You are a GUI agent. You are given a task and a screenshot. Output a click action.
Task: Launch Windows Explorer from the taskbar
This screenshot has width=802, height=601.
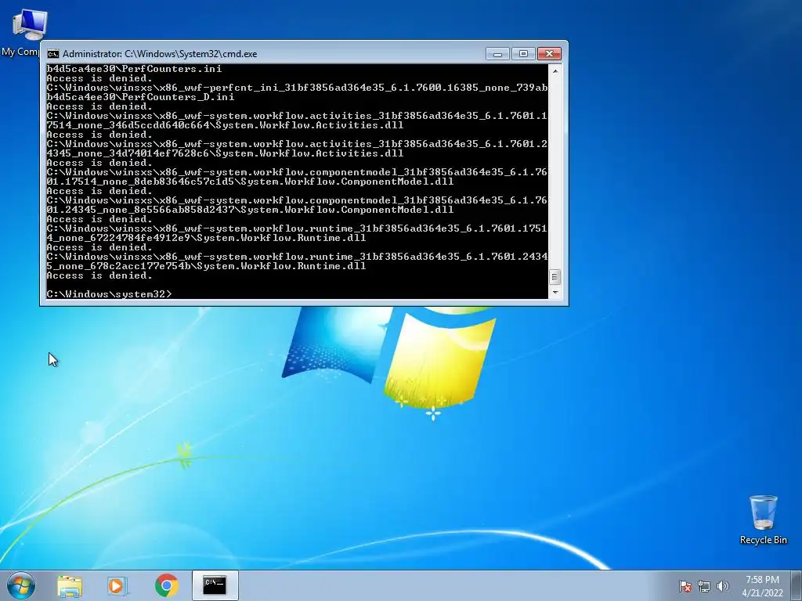pos(69,585)
